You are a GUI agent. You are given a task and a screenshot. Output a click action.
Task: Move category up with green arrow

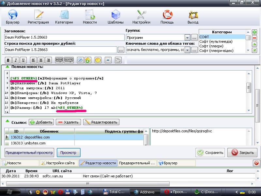click(254, 44)
